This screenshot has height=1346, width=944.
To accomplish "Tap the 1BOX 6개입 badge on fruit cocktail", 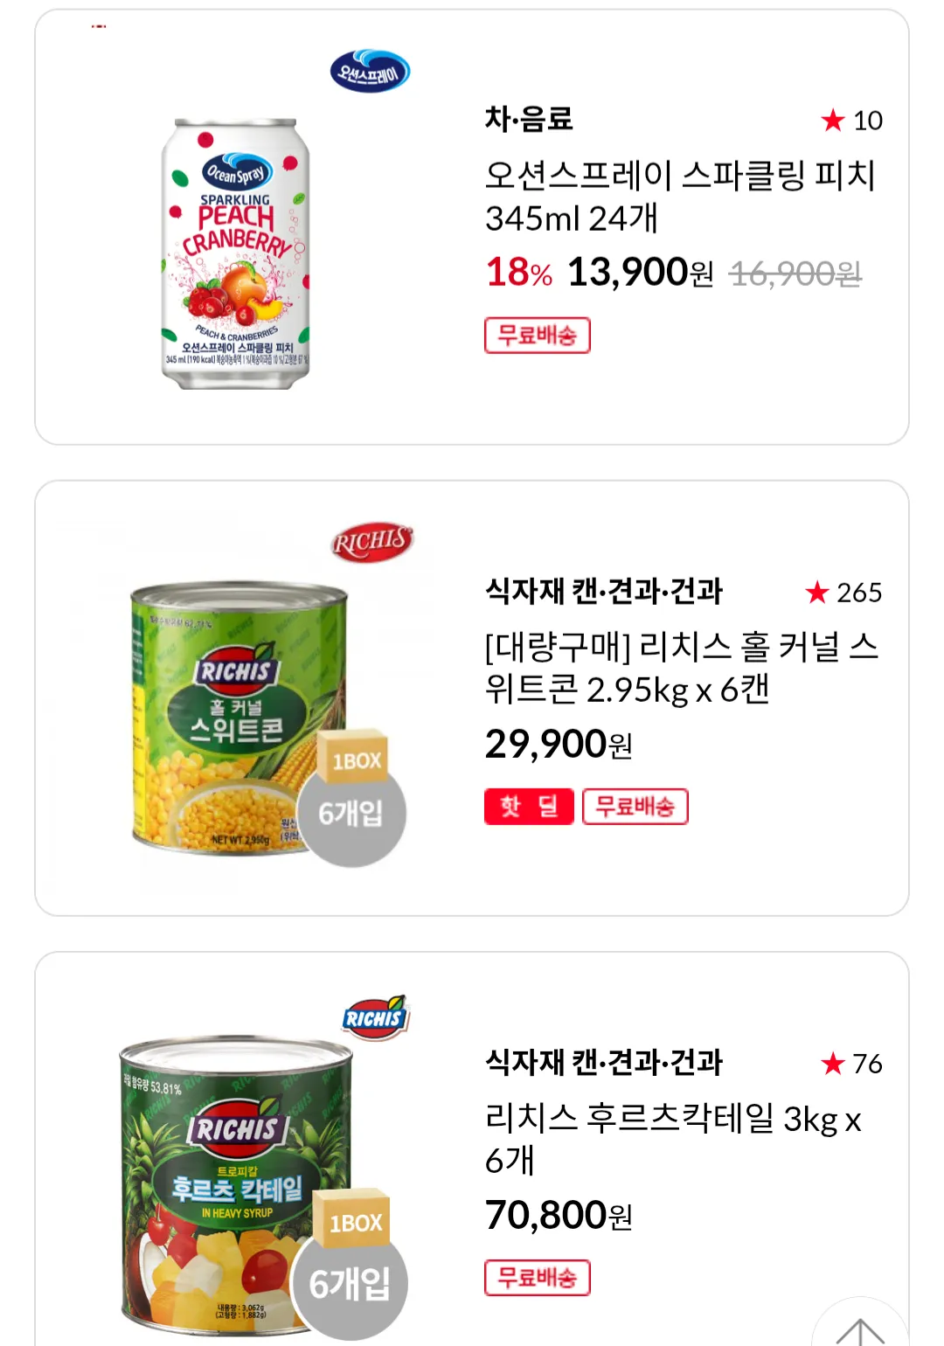I will [350, 1263].
